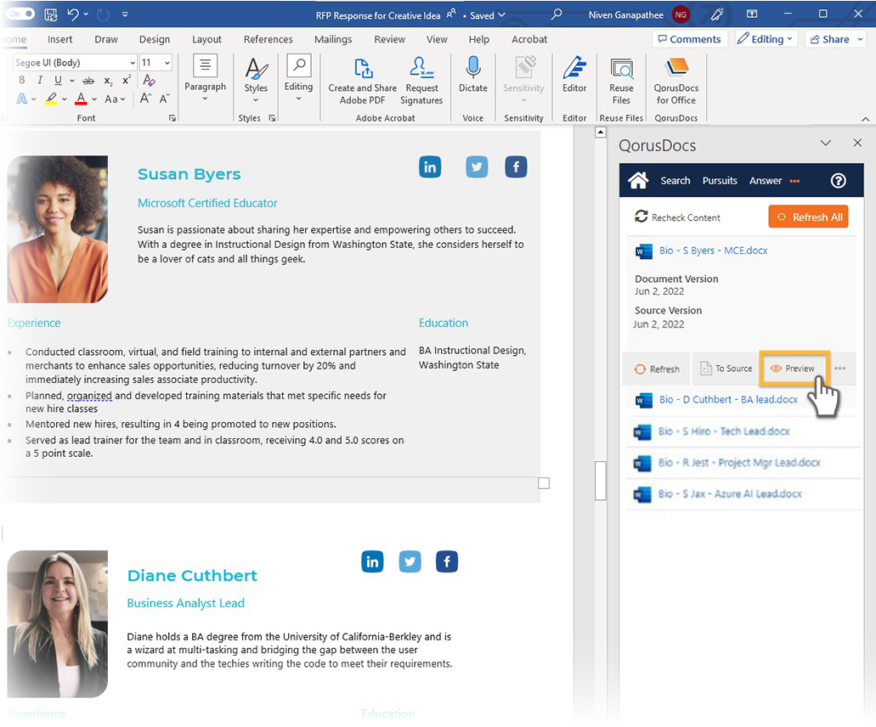Open the QorusDocs Search tab
Viewport: 876px width, 727px height.
pos(675,181)
